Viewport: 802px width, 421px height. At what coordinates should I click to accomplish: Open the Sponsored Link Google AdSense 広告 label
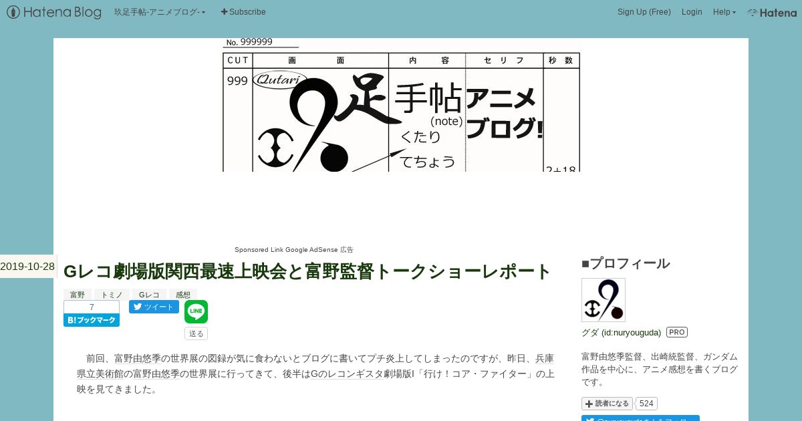click(x=294, y=250)
